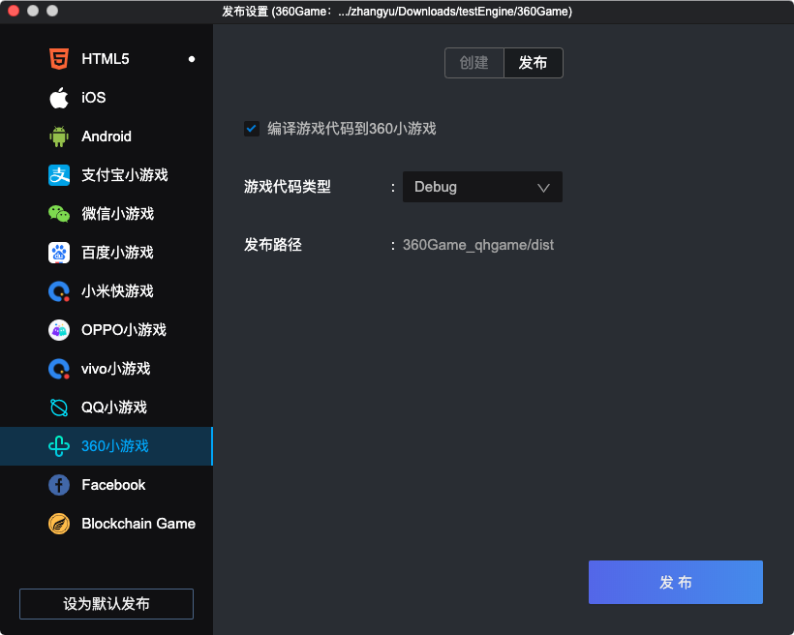The height and width of the screenshot is (635, 794).
Task: Select vivo小游戏 in the sidebar
Action: pyautogui.click(x=115, y=369)
